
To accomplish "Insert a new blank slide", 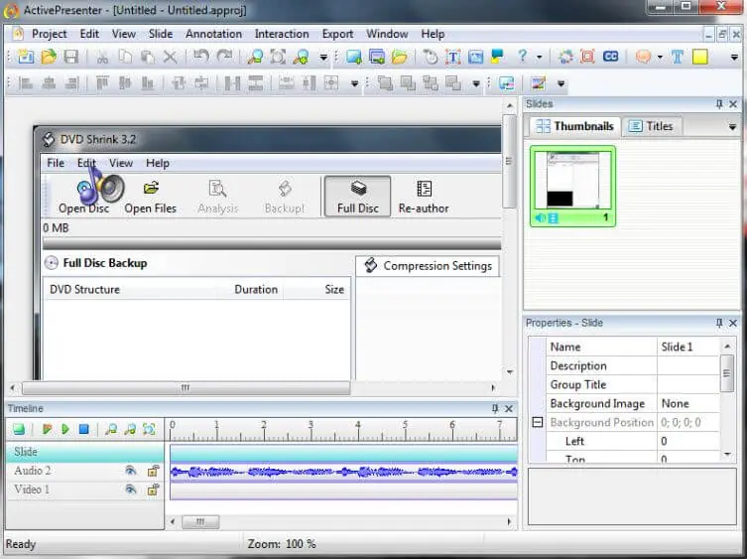I will point(353,57).
